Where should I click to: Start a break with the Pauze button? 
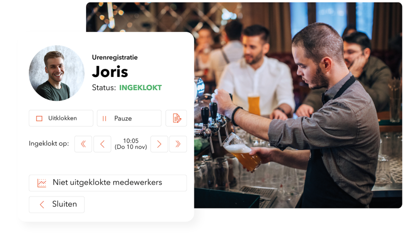tap(129, 118)
